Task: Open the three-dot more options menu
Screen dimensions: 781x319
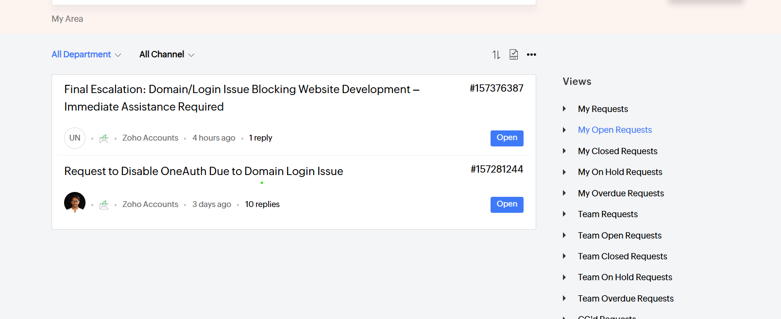Action: [x=531, y=55]
